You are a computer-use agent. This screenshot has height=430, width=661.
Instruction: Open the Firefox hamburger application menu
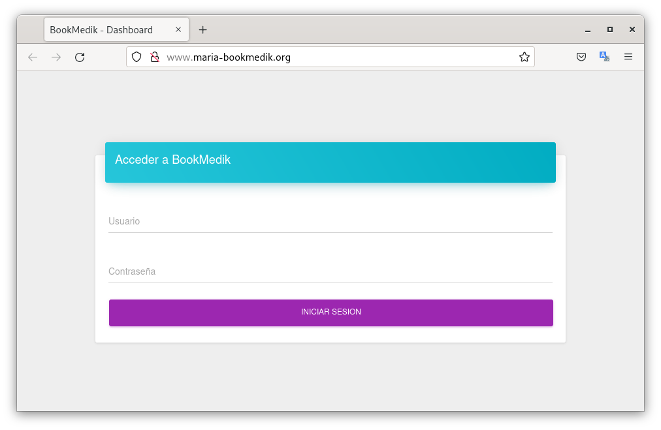(628, 57)
